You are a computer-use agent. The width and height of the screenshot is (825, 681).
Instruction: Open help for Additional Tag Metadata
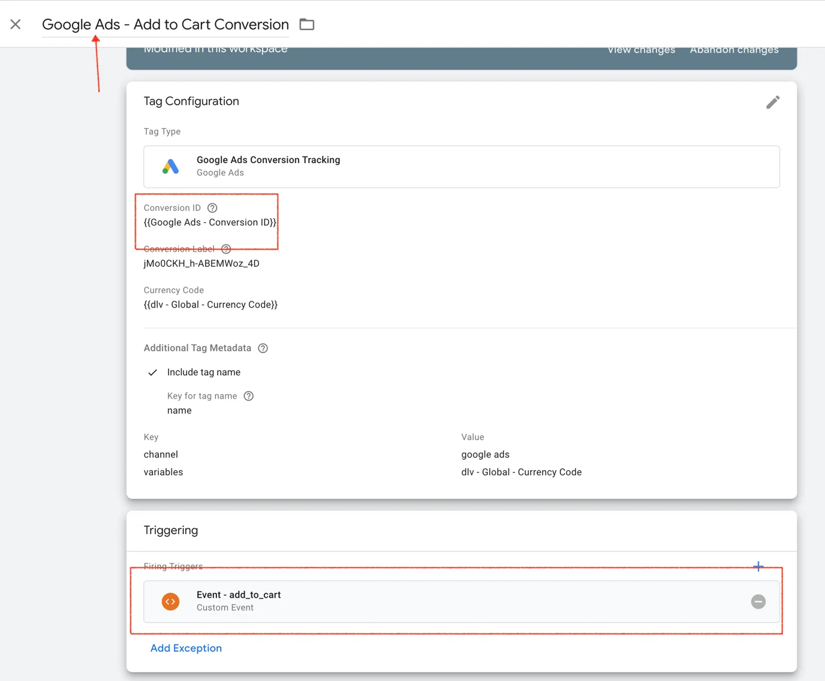click(x=263, y=348)
